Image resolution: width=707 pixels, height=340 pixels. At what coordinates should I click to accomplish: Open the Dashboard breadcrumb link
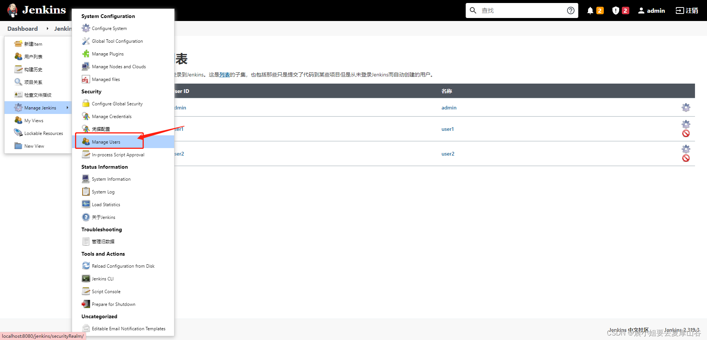[x=23, y=28]
